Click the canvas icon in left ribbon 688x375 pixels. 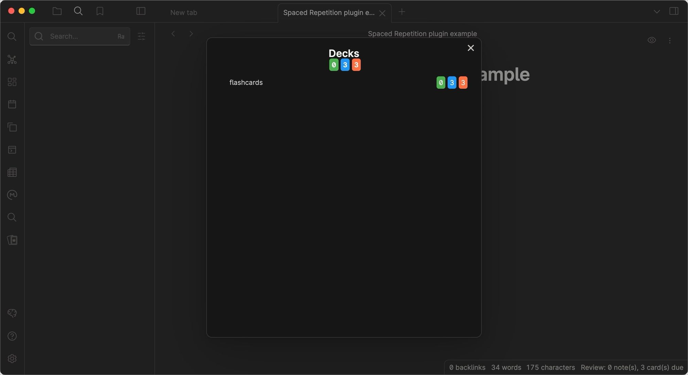[x=12, y=82]
